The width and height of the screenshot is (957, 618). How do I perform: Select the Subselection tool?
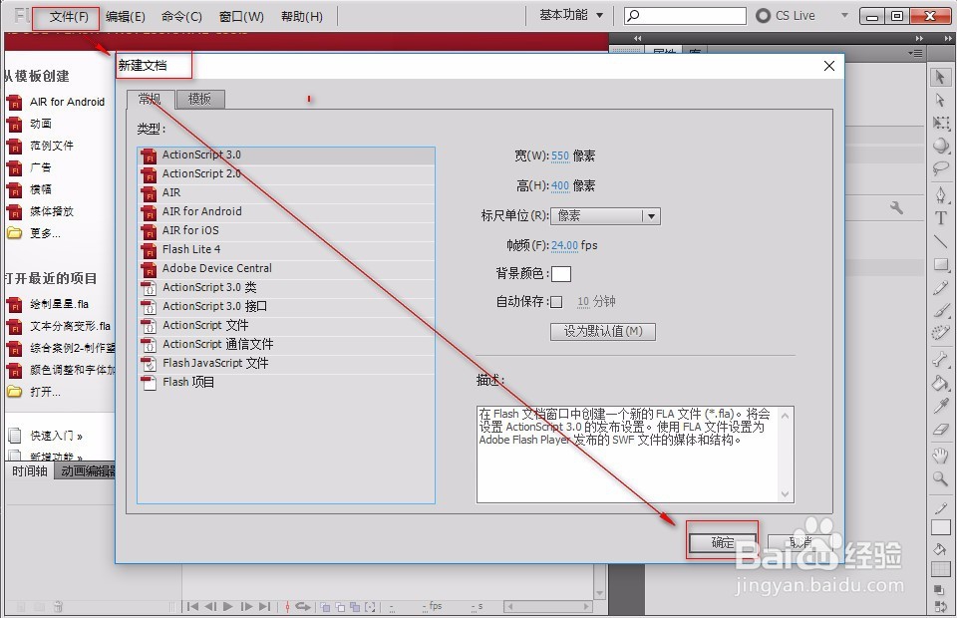940,100
